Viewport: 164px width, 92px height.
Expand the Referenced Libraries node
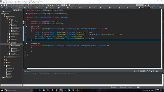tap(3, 58)
